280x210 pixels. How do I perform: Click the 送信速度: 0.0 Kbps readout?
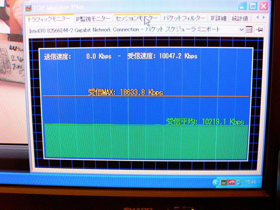click(78, 57)
